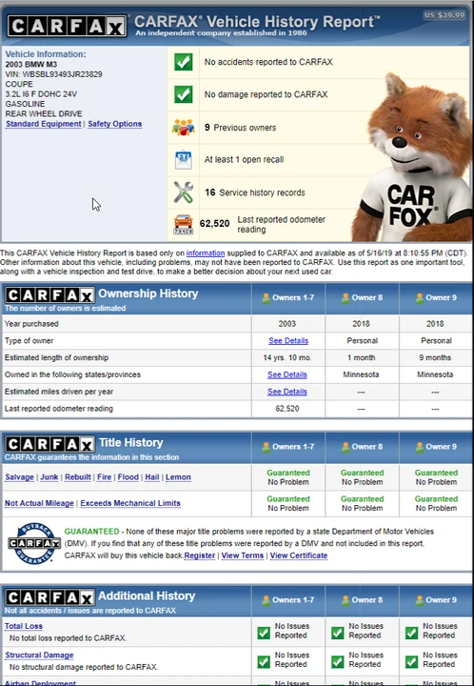Open the View Terms link
Screen dimensions: 474x686
tap(243, 555)
